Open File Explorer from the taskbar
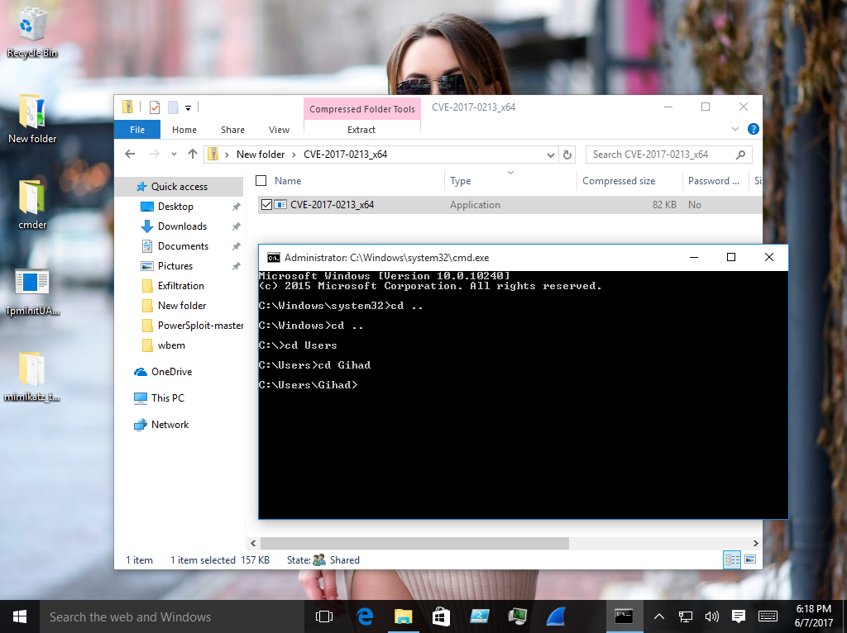 tap(403, 616)
